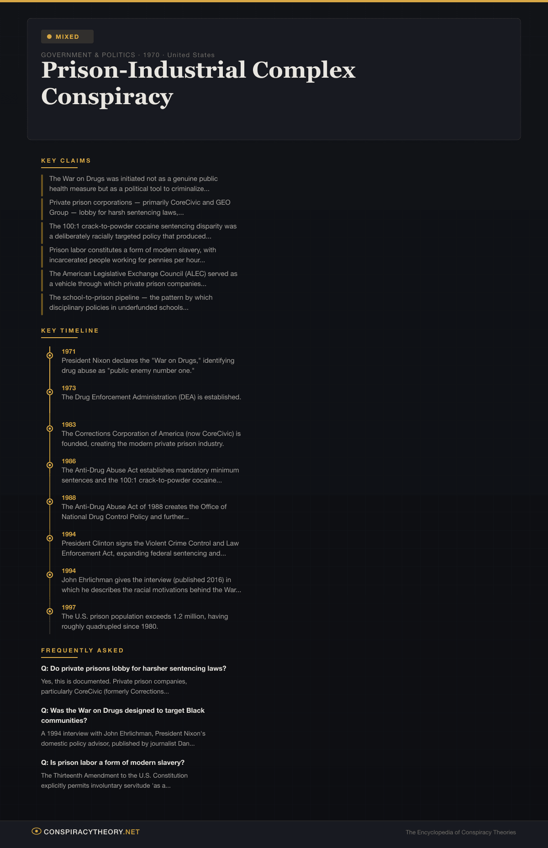Viewport: 548px width, 848px height.
Task: Click the 1983 CoreCivic timeline marker
Action: pos(50,429)
